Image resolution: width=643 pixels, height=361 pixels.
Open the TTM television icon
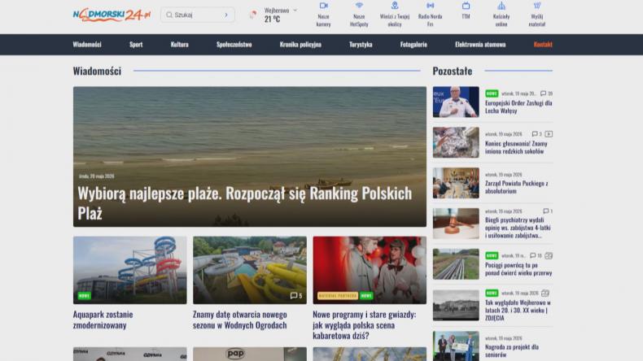click(x=466, y=6)
